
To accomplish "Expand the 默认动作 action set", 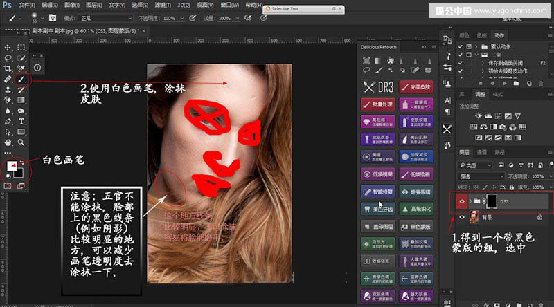I will (x=476, y=46).
